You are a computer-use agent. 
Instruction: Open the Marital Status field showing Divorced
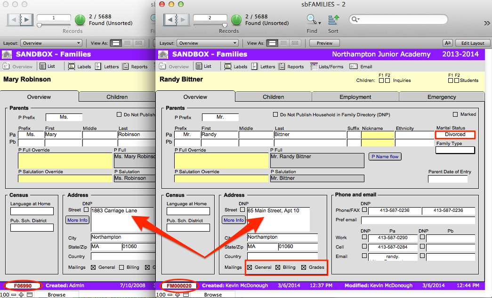pos(455,135)
